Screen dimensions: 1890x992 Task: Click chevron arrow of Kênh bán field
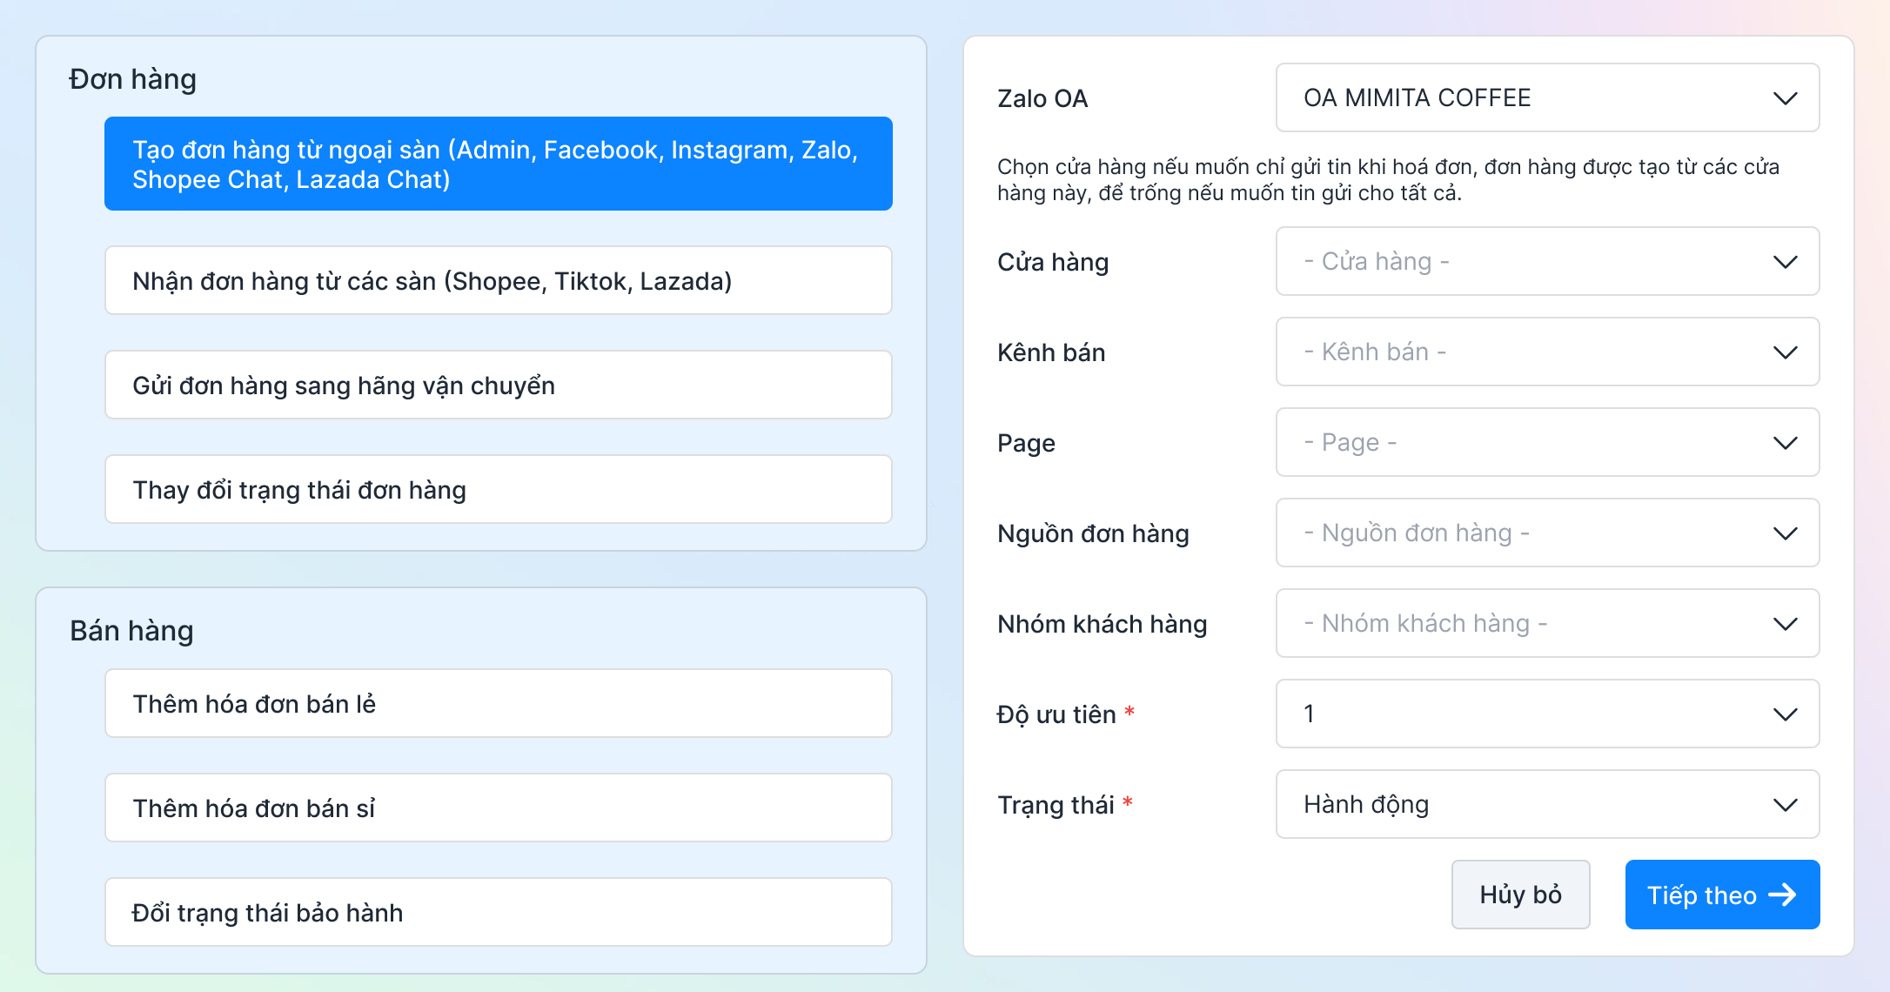tap(1785, 352)
